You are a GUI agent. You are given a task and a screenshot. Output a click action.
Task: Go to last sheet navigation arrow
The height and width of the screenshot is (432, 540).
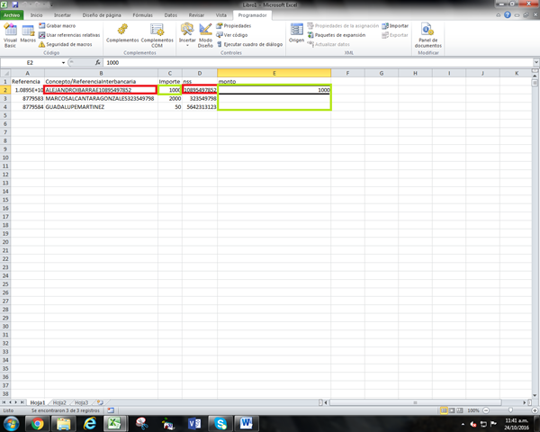pyautogui.click(x=22, y=402)
